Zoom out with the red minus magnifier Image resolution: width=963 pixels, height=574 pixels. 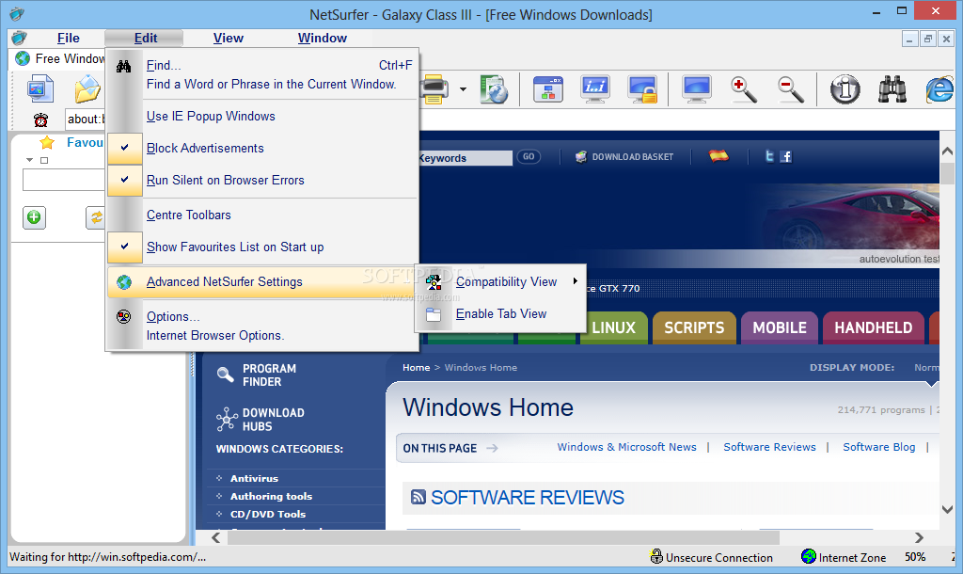click(790, 89)
